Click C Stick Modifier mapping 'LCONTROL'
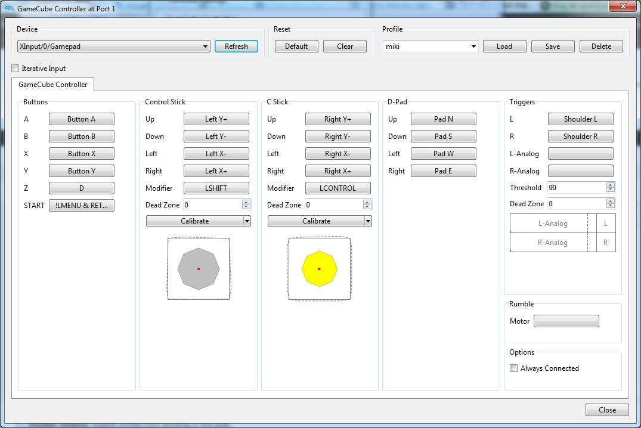The image size is (641, 428). pos(338,188)
